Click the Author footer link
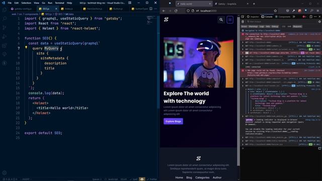 [217, 177]
